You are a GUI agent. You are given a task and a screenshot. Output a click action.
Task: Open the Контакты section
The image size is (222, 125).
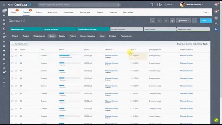coord(52,12)
